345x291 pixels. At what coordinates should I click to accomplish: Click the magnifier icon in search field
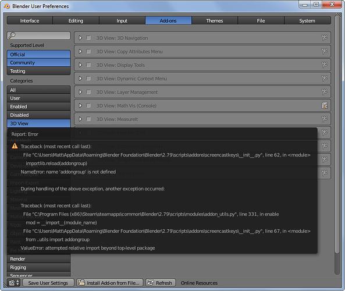pyautogui.click(x=12, y=36)
